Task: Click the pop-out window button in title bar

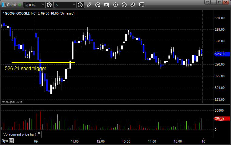Action: coord(208,2)
